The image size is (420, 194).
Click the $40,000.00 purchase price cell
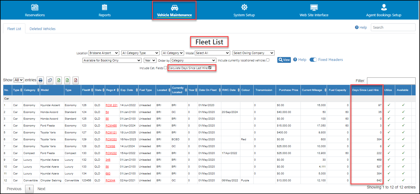pos(288,112)
